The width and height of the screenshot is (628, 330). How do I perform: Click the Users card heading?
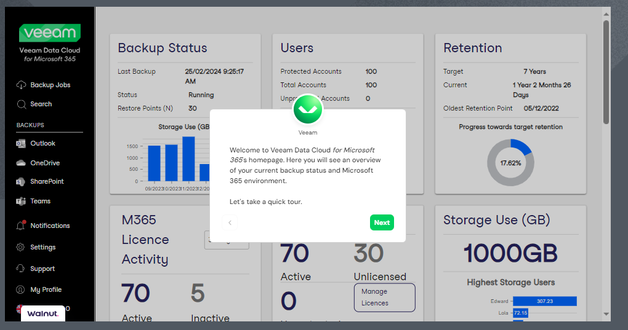point(297,48)
